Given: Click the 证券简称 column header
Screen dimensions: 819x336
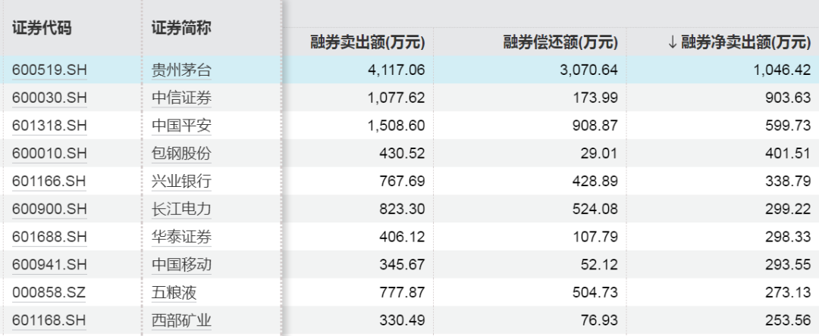Looking at the screenshot, I should 181,28.
